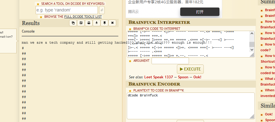Click the 腾讯云 ad label
The image size is (275, 122).
point(133,12)
